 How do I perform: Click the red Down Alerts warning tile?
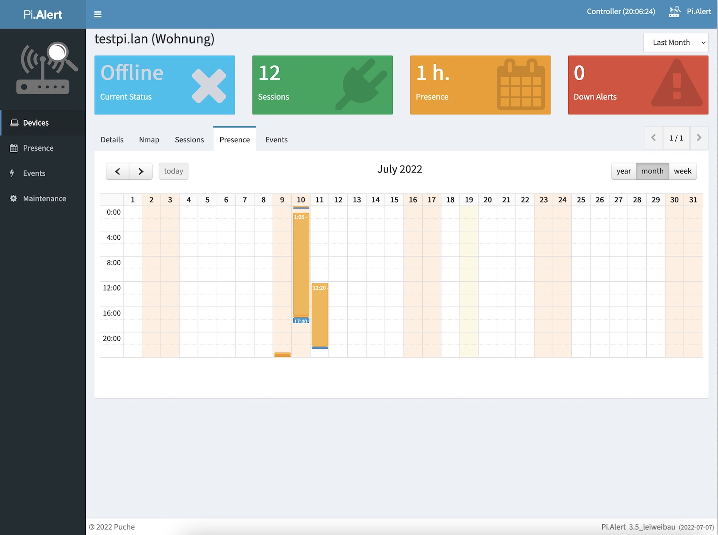[x=637, y=85]
